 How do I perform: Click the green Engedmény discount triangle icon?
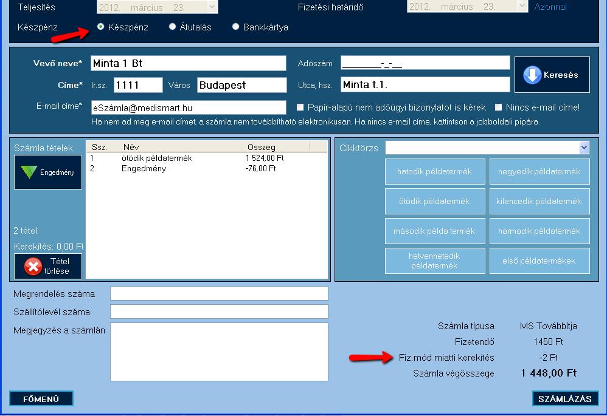click(29, 172)
